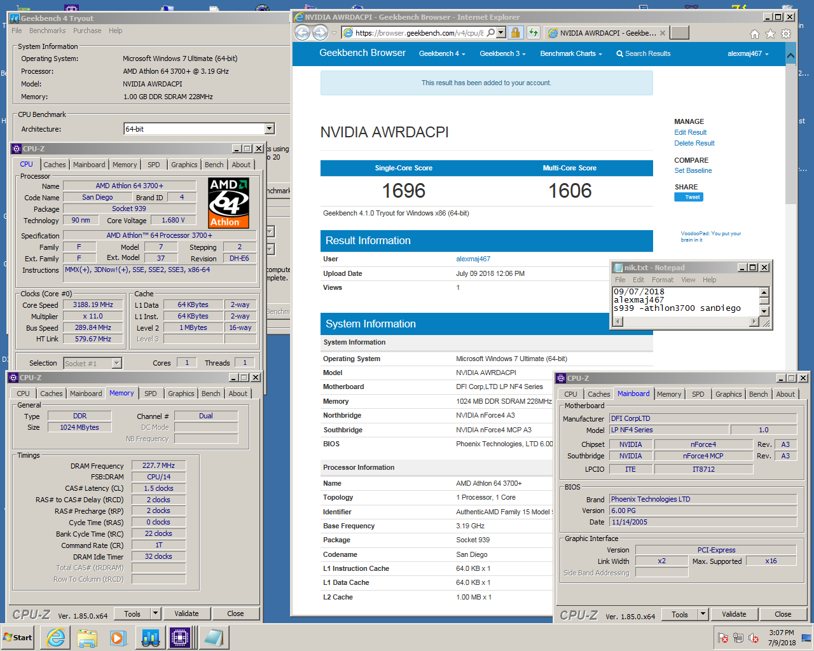The image size is (814, 651).
Task: Click the AMD 64 Athlon logo image
Action: 229,203
